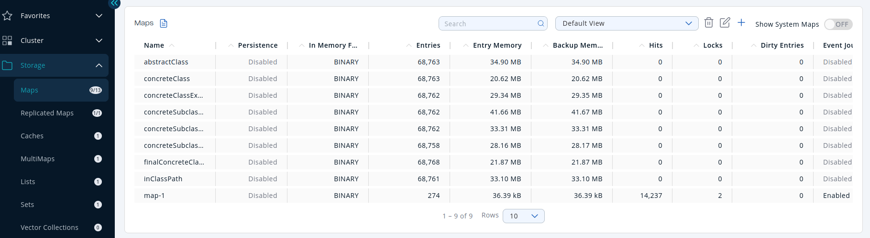Click the plus add icon
This screenshot has height=238, width=870.
point(741,22)
